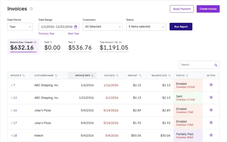Click the search magnifier icon
The width and height of the screenshot is (227, 142).
coord(216,65)
